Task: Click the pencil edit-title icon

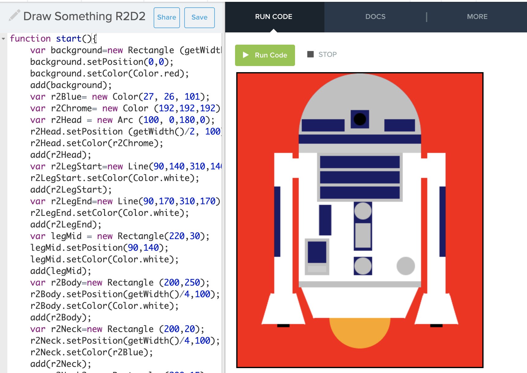Action: (x=14, y=15)
